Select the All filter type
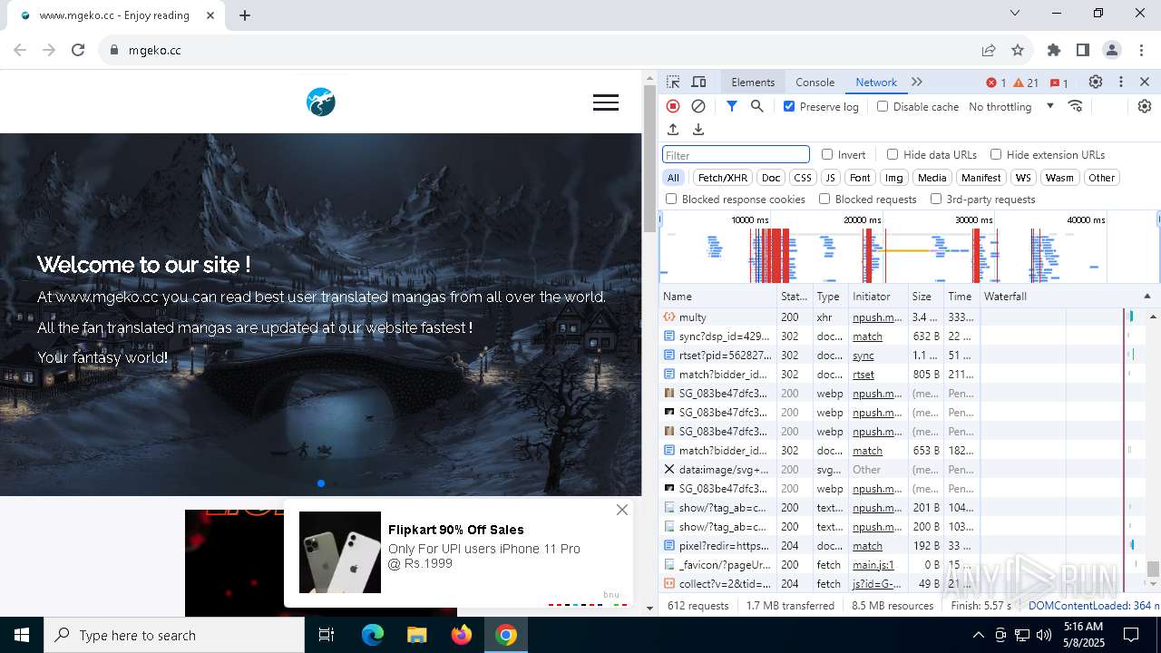This screenshot has width=1161, height=653. tap(673, 178)
